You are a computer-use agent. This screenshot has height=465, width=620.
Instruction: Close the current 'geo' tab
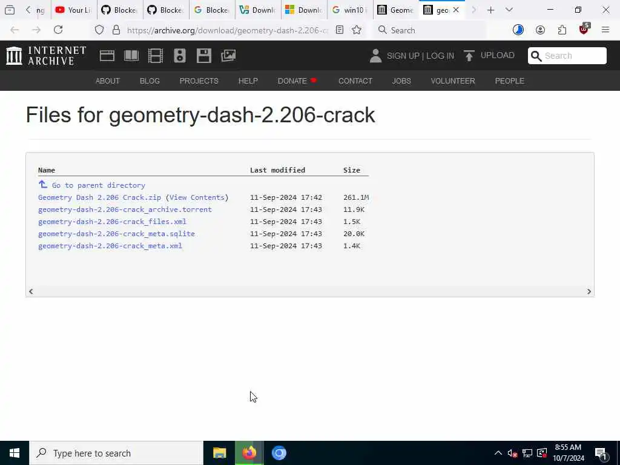456,10
